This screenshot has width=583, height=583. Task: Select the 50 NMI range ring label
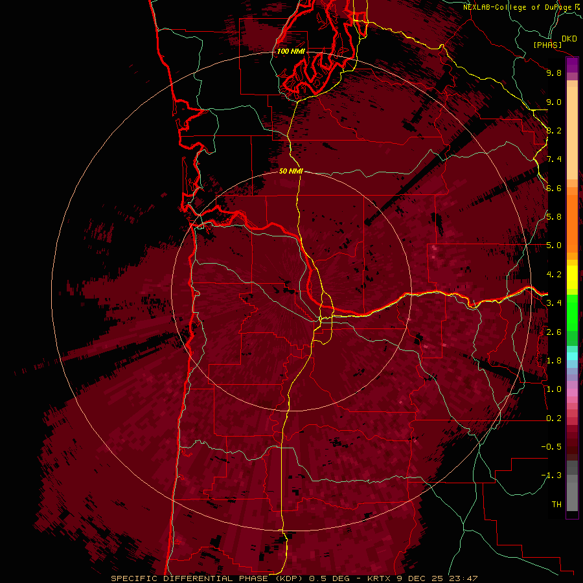point(291,171)
